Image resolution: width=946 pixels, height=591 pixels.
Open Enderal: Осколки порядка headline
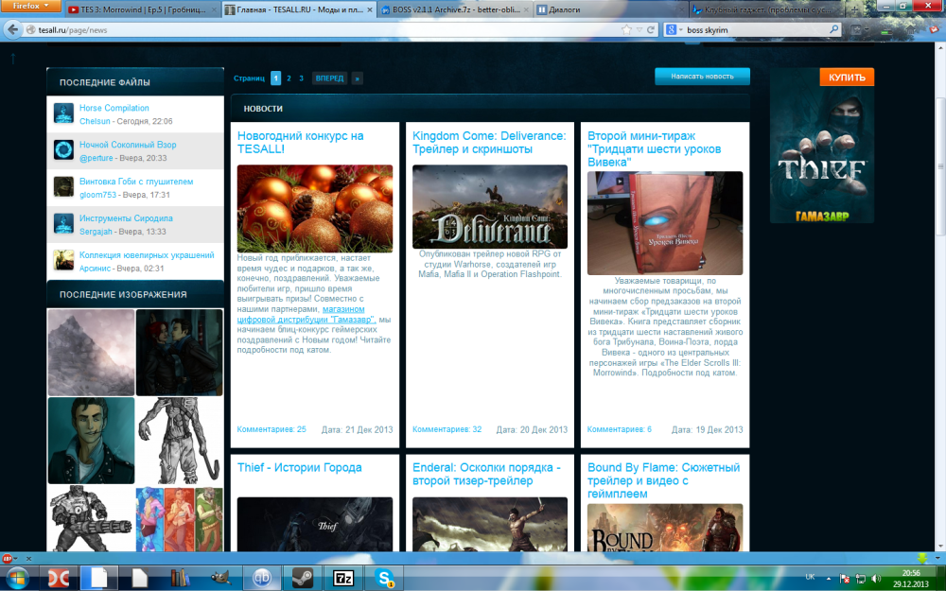click(486, 474)
